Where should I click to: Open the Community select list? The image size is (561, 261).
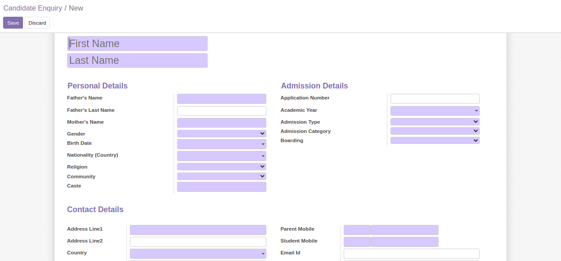pyautogui.click(x=221, y=176)
